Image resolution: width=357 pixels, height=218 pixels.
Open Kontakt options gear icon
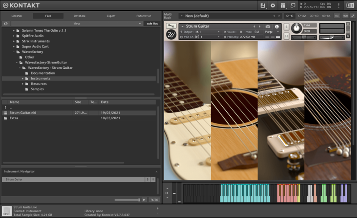tap(273, 5)
